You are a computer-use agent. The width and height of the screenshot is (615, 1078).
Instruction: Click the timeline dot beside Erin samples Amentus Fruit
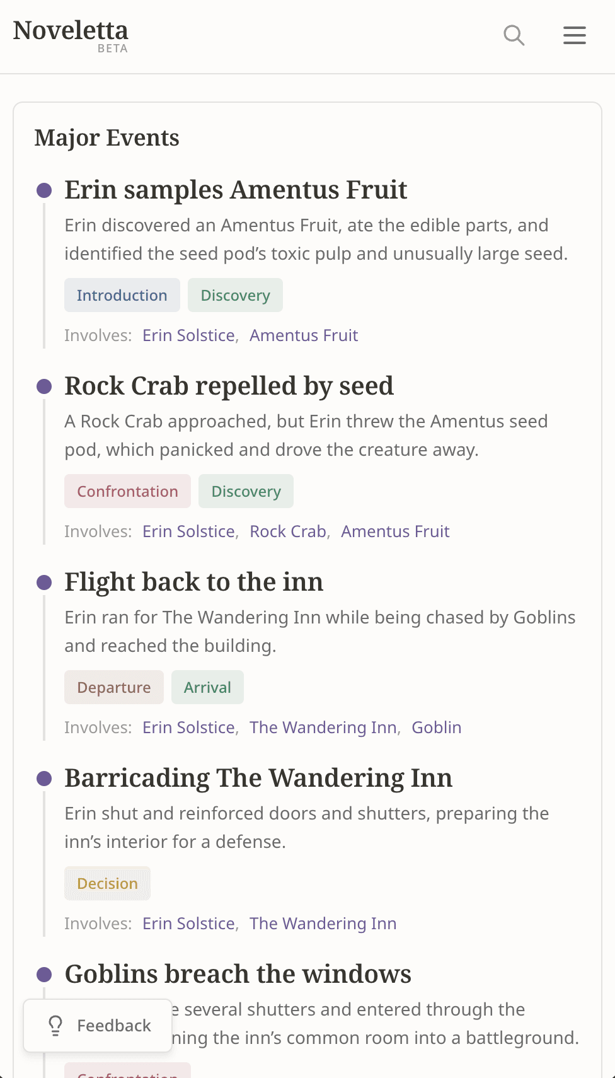point(44,189)
